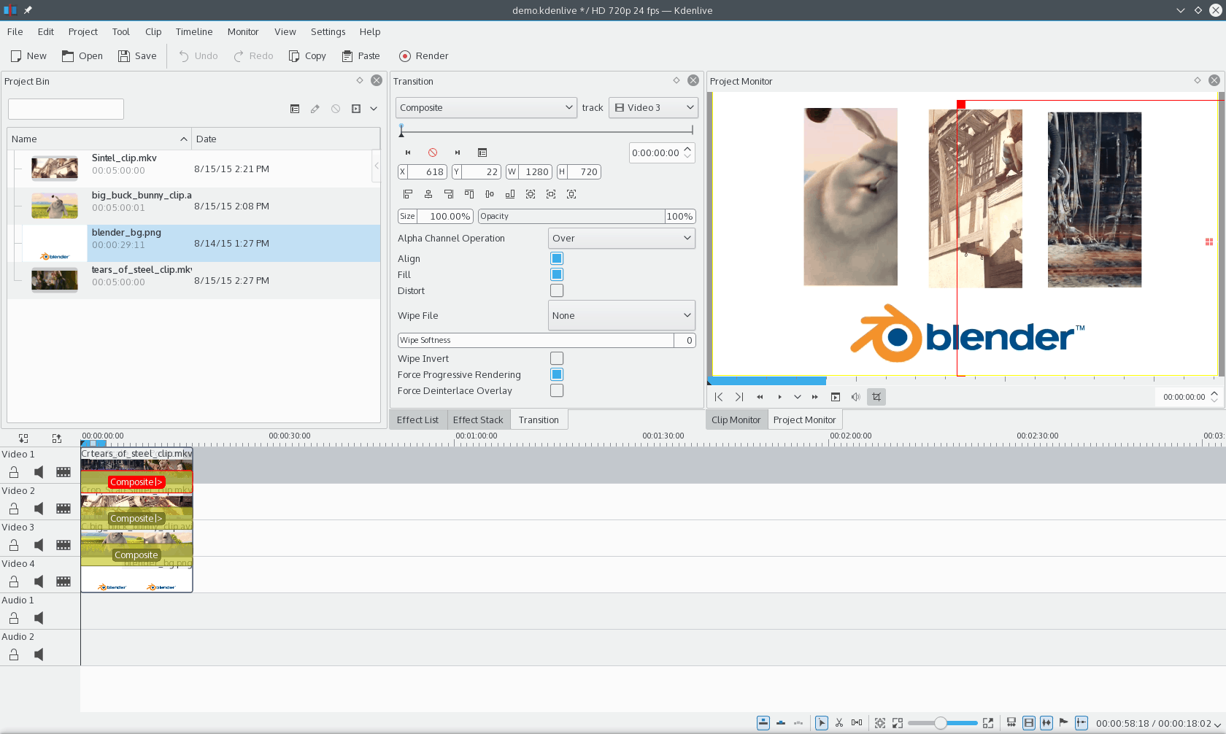1226x734 pixels.
Task: Click the Save toolbar button
Action: [137, 56]
